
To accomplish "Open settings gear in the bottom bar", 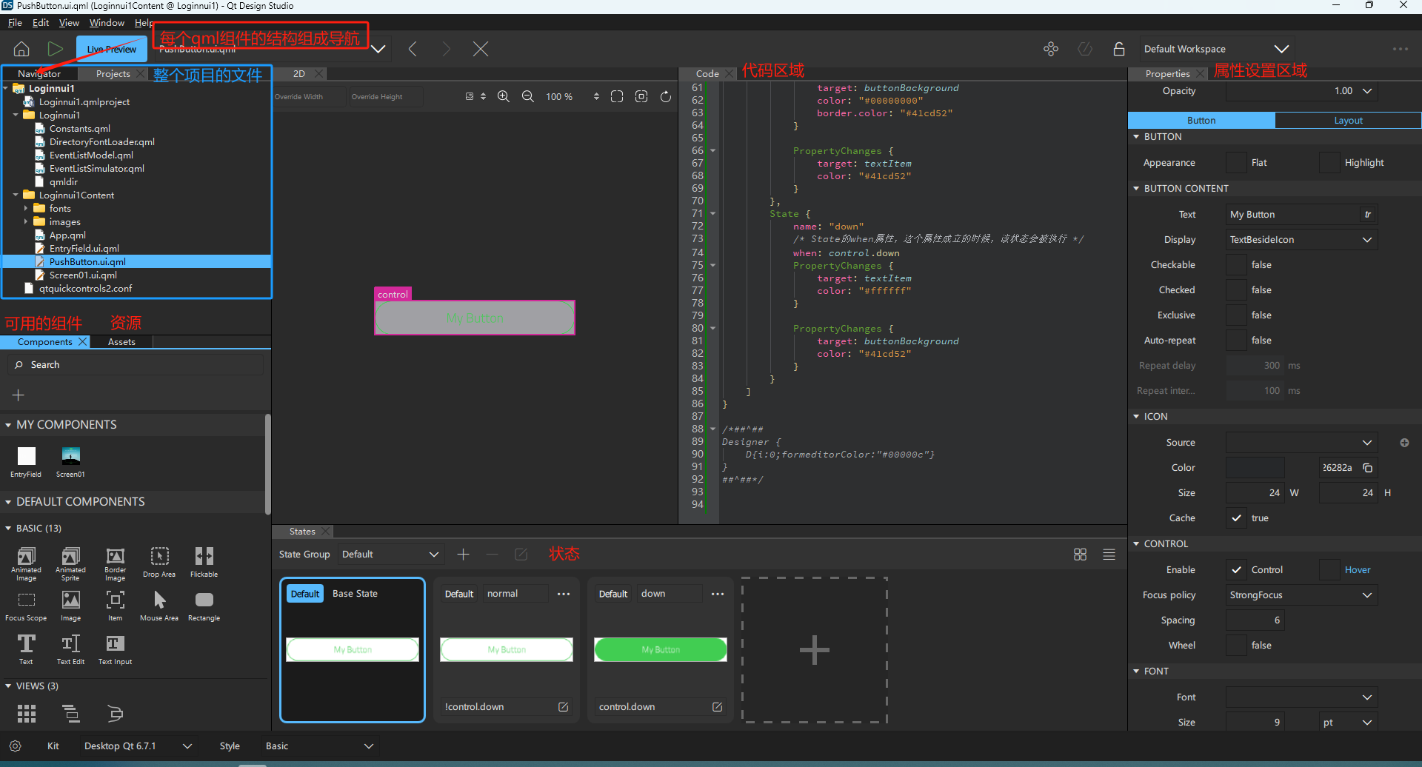I will point(15,746).
